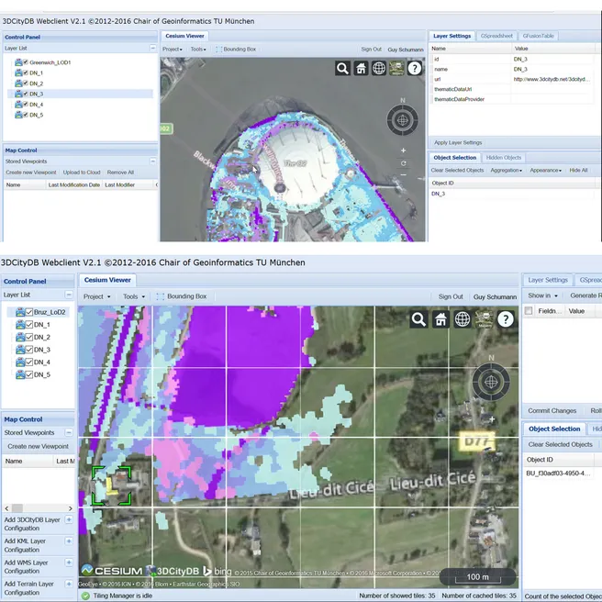This screenshot has width=602, height=602.
Task: Toggle DN_1 checkbox in Bruz_LoD2 window
Action: click(x=29, y=325)
